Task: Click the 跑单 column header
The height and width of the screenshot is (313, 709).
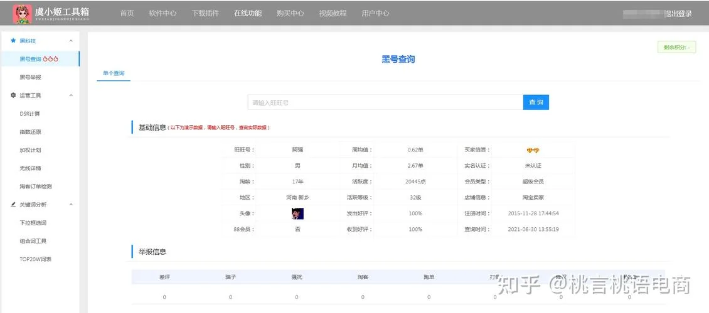Action: [429, 277]
